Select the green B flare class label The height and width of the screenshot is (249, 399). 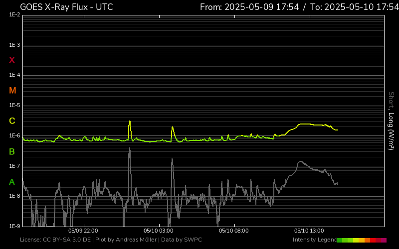pos(12,151)
